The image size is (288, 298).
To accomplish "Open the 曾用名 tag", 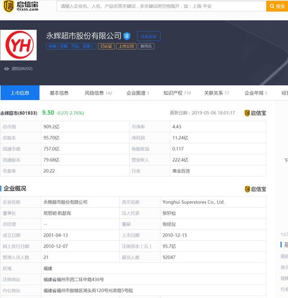I will point(146,46).
